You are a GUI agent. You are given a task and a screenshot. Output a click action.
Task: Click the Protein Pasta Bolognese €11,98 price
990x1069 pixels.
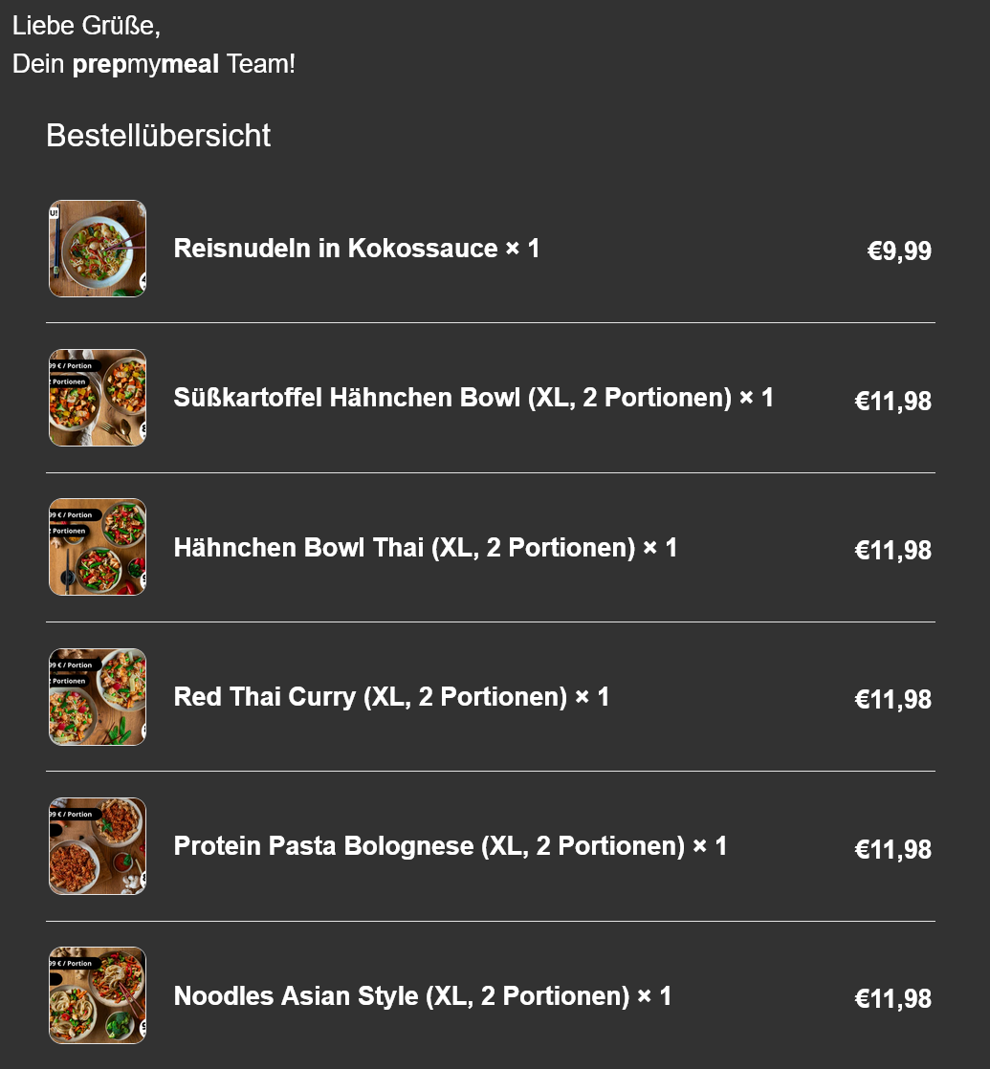pyautogui.click(x=893, y=849)
